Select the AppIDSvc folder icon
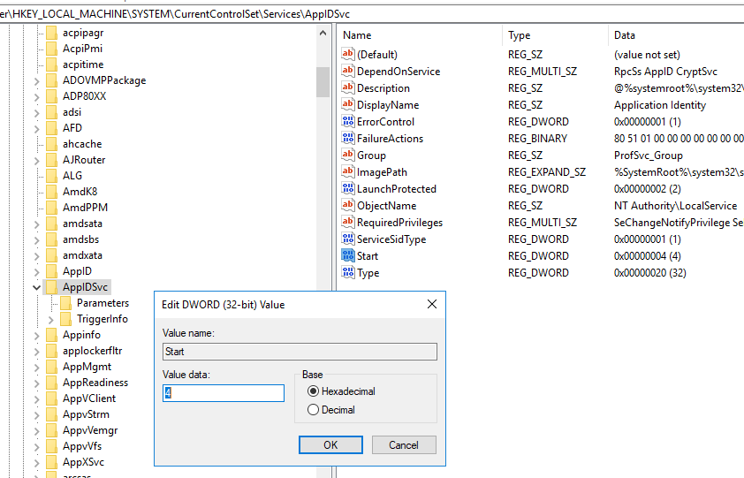Screen dimensions: 744x478 pyautogui.click(x=51, y=287)
